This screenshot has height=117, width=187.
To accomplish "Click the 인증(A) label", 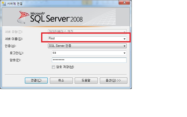I will [10, 46].
